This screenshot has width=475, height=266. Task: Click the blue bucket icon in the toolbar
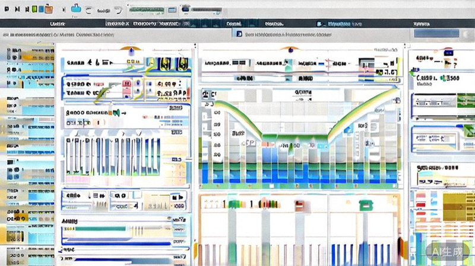[76, 9]
